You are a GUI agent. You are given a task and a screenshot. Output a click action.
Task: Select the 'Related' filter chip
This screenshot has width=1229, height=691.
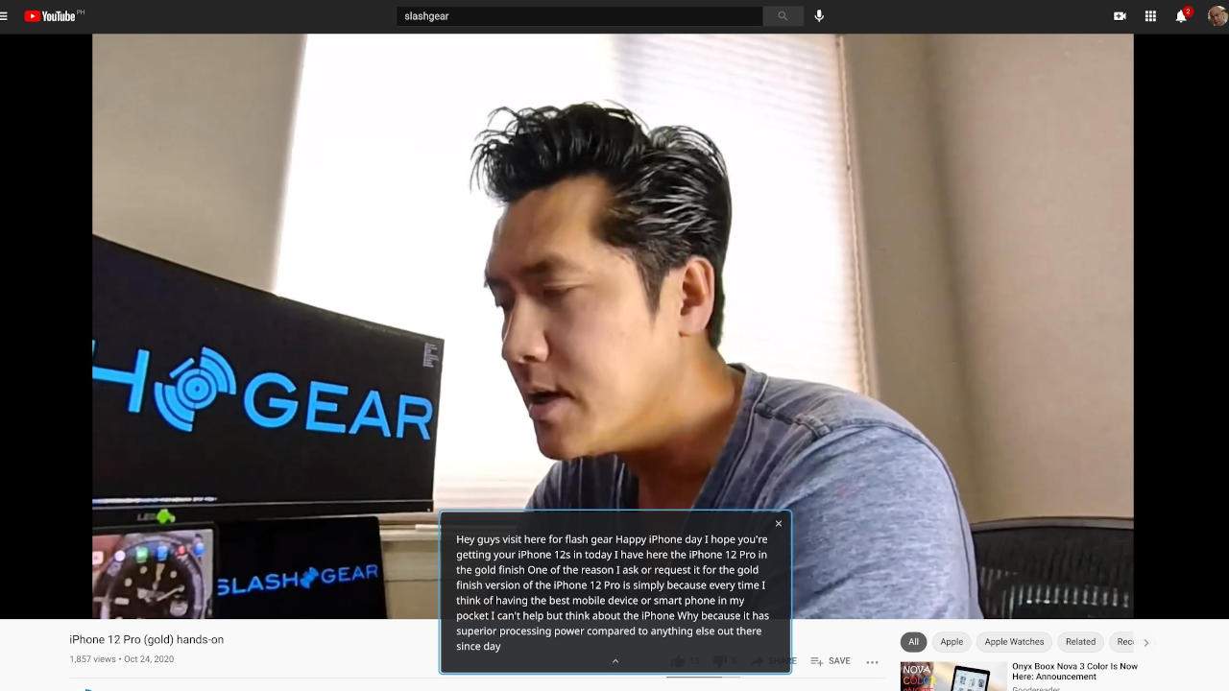pos(1080,642)
